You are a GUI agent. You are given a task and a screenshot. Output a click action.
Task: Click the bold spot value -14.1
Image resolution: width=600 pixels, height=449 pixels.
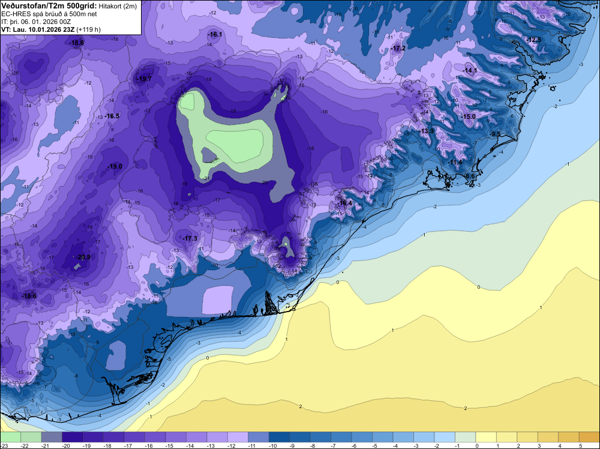click(x=470, y=70)
